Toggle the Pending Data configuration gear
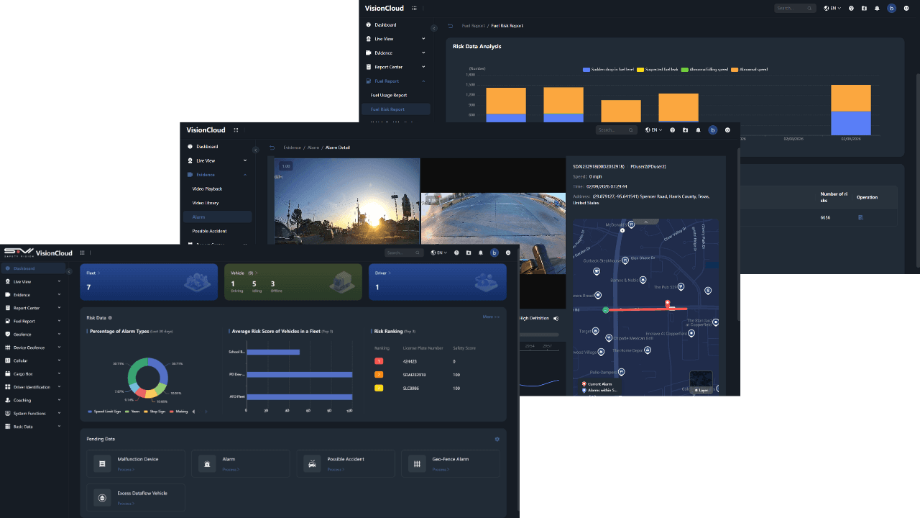920x518 pixels. point(497,438)
